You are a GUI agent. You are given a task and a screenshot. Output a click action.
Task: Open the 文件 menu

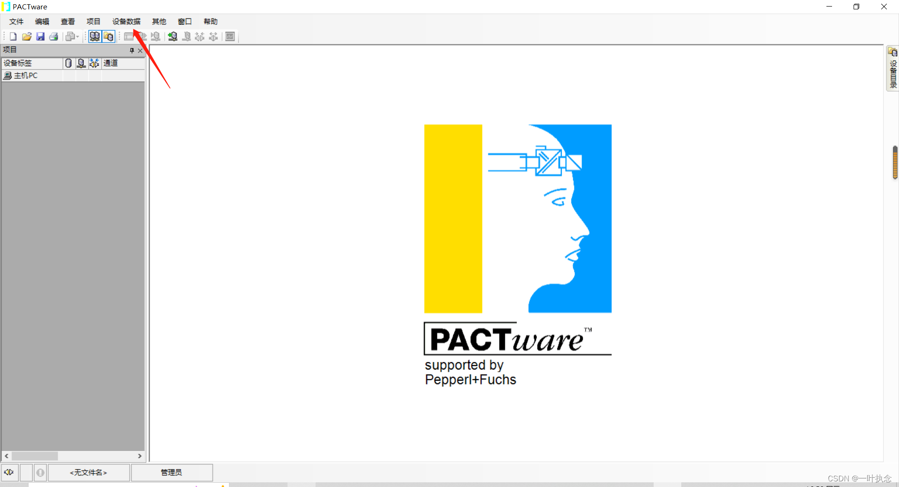pyautogui.click(x=16, y=22)
